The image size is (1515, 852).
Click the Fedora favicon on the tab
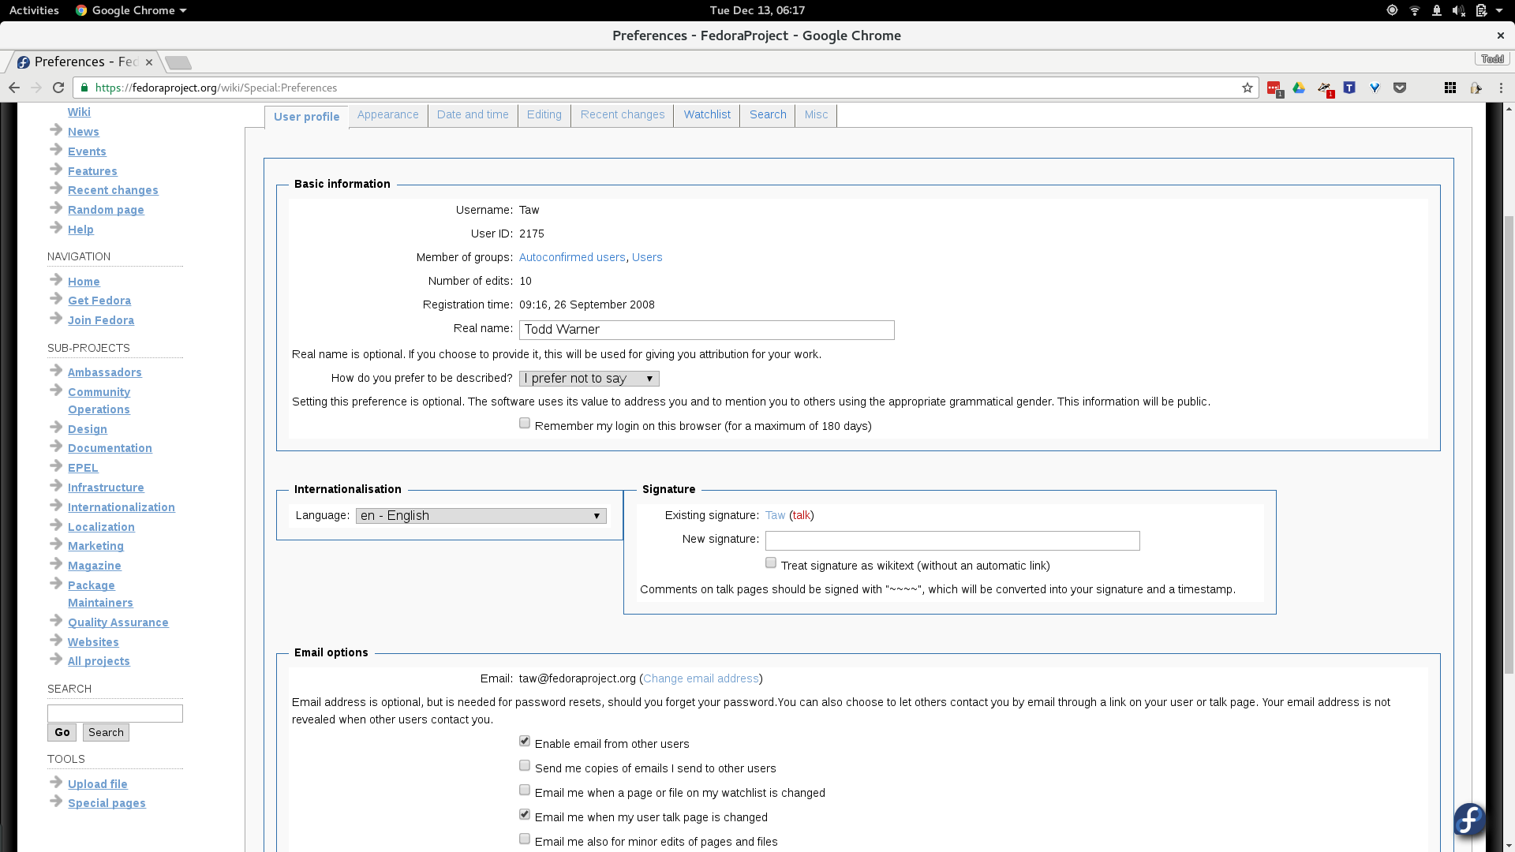click(24, 62)
